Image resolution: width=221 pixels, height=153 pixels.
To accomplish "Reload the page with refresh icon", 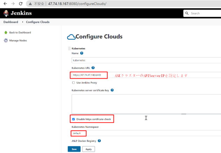I will tap(21, 4).
